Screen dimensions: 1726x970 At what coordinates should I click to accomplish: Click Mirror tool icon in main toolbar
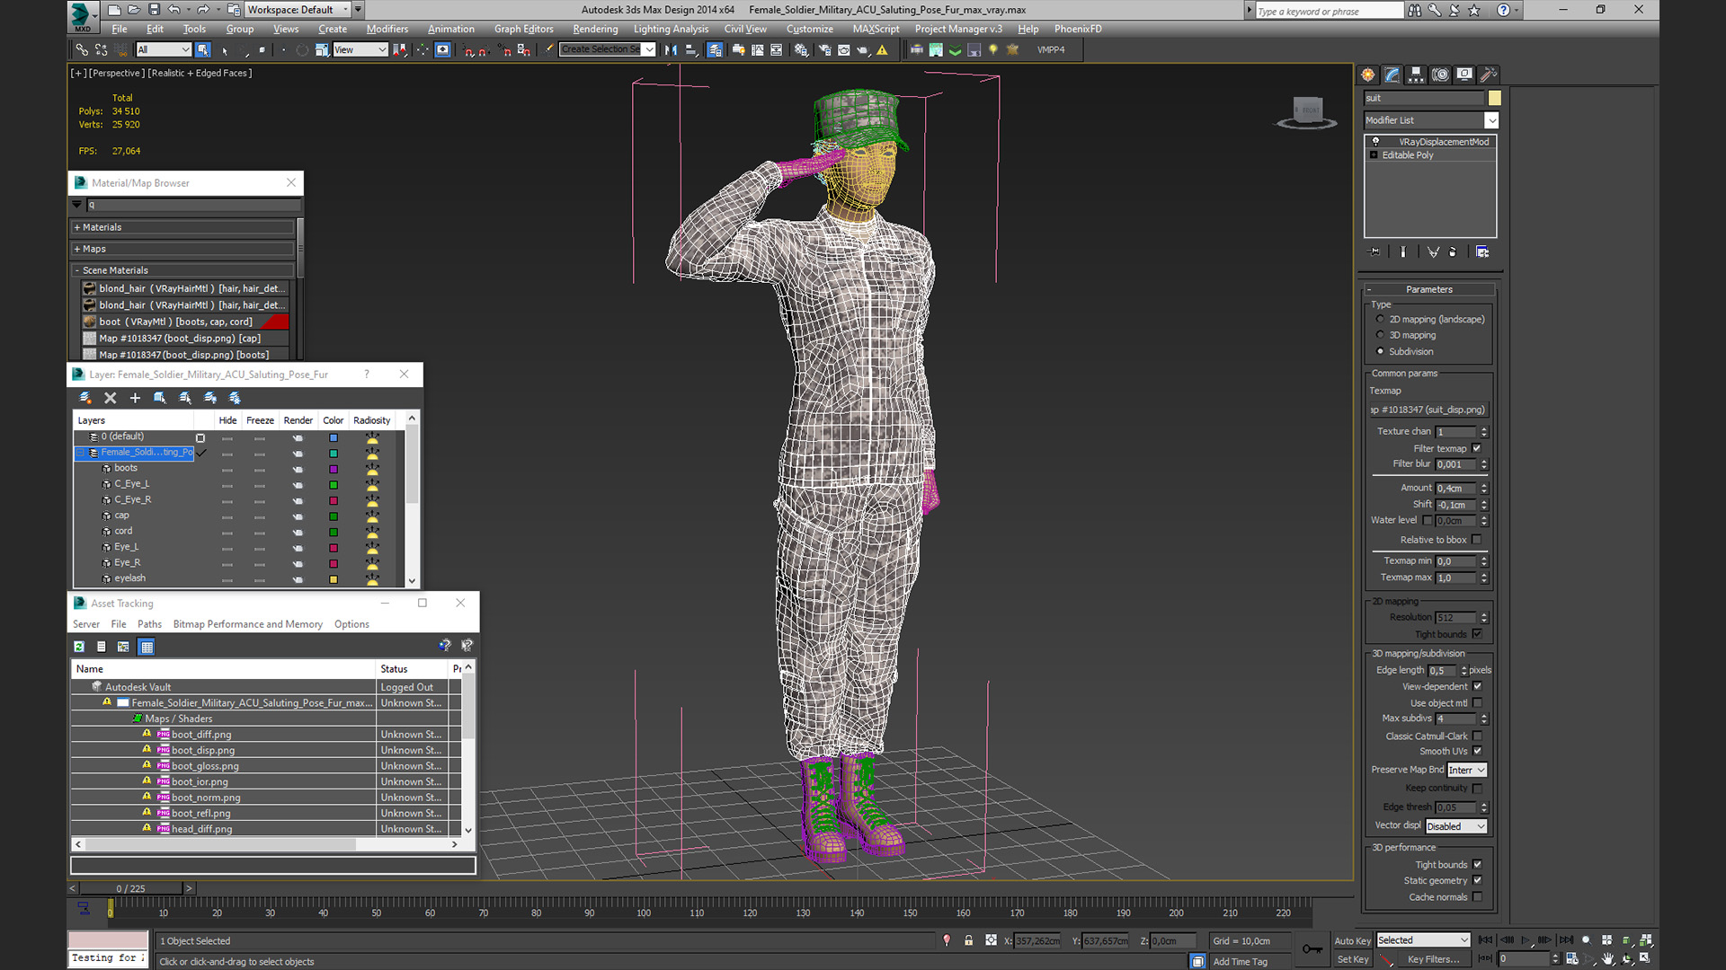(671, 50)
